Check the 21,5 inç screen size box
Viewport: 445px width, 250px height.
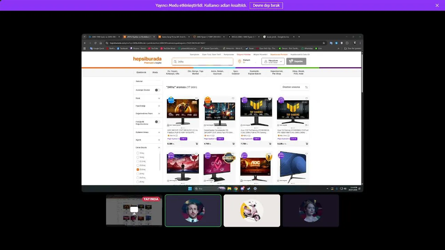[x=138, y=161]
